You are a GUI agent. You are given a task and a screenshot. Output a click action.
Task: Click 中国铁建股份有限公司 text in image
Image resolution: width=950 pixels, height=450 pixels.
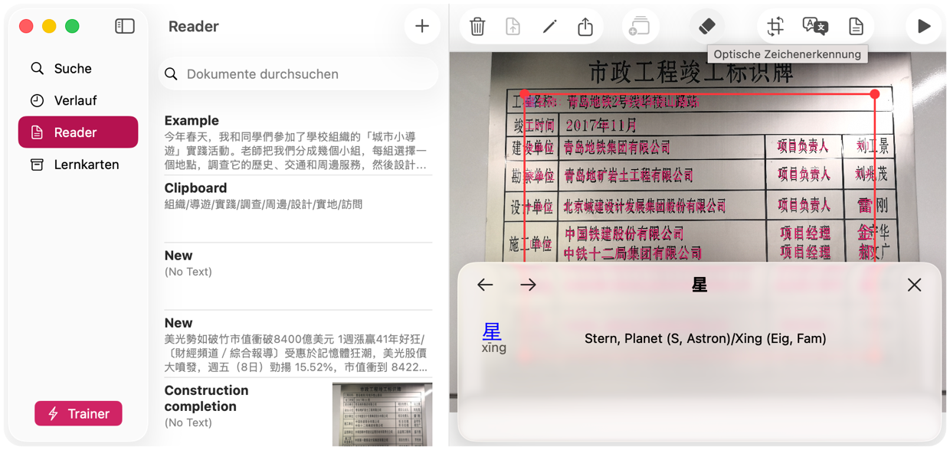[624, 233]
